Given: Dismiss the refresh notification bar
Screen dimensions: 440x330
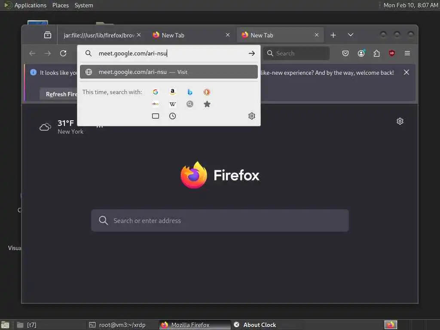Looking at the screenshot, I should (x=406, y=72).
